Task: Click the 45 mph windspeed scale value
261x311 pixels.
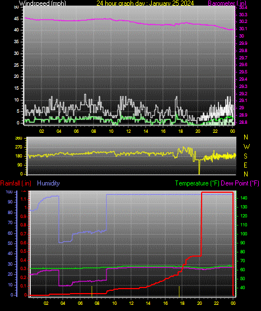Action: pos(16,18)
